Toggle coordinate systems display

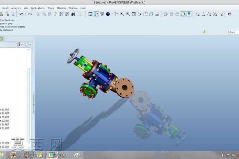[x=215, y=14]
